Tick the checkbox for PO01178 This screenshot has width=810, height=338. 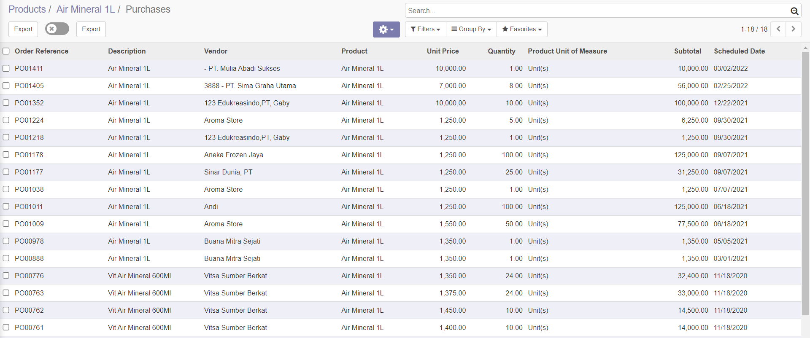6,155
